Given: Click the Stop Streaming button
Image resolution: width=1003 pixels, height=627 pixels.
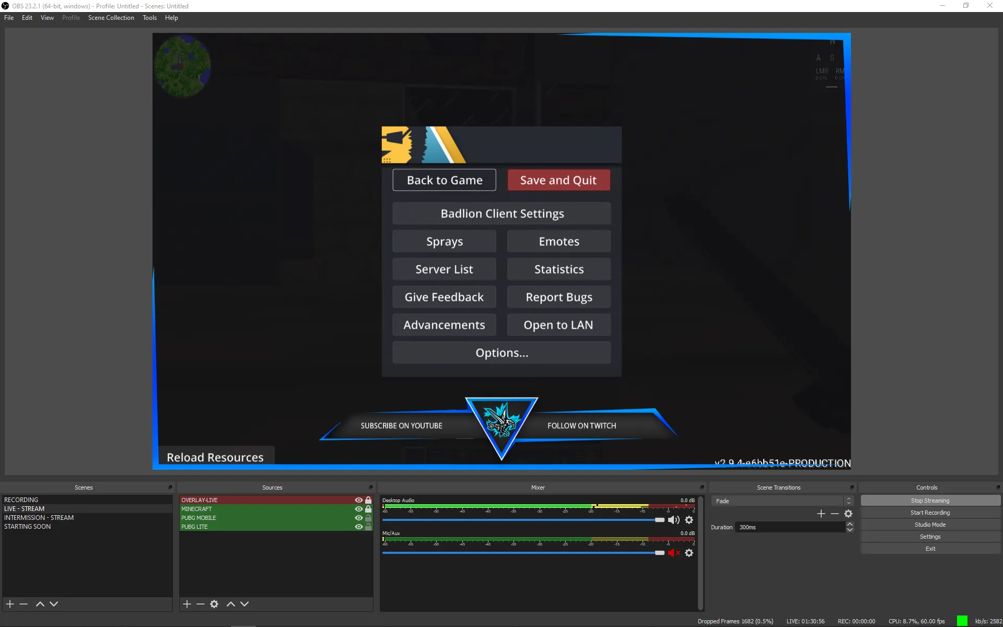Looking at the screenshot, I should tap(930, 501).
